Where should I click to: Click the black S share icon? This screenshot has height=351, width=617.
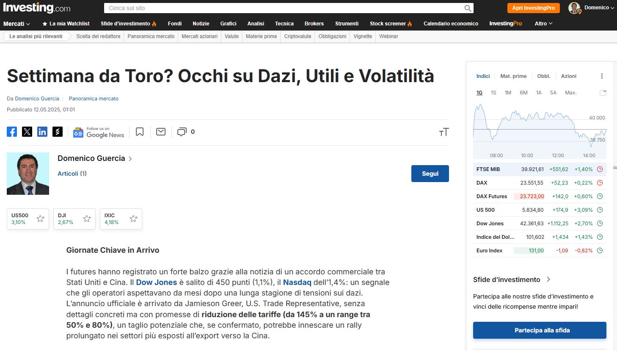pyautogui.click(x=58, y=132)
